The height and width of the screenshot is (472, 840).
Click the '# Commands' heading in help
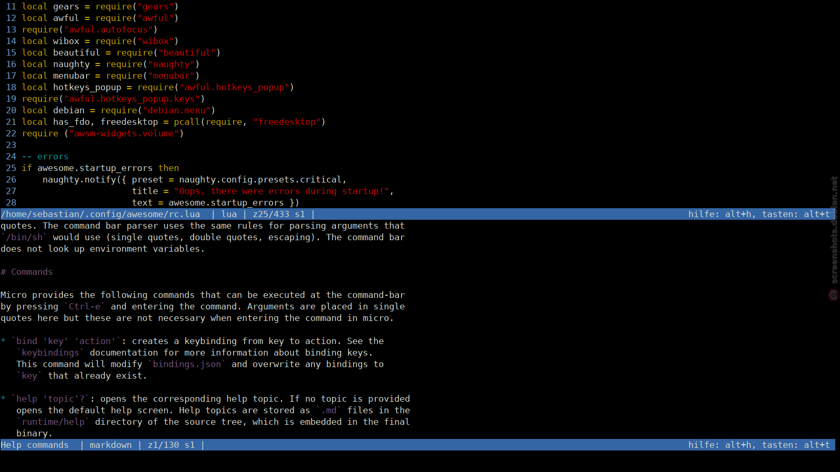(27, 272)
